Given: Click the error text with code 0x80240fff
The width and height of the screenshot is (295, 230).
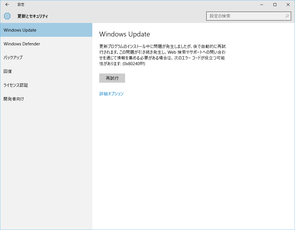Looking at the screenshot, I should (x=162, y=55).
